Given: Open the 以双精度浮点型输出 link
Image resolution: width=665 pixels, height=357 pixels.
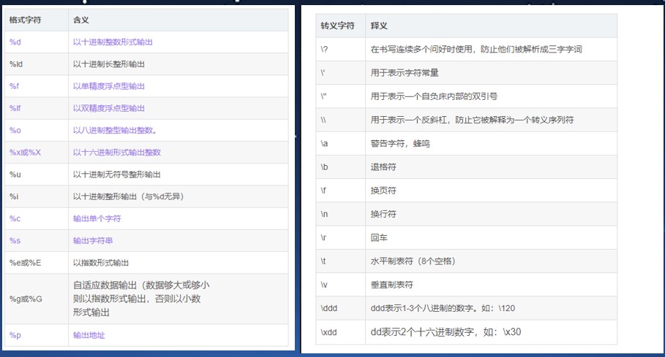Looking at the screenshot, I should pyautogui.click(x=109, y=108).
